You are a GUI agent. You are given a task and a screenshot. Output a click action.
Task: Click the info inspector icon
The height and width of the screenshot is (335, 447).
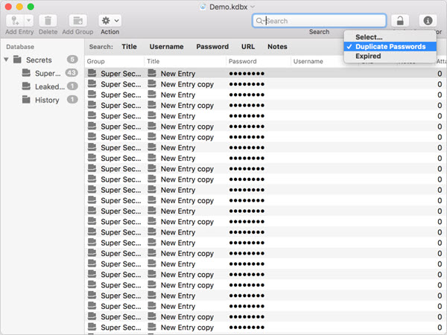click(x=428, y=21)
